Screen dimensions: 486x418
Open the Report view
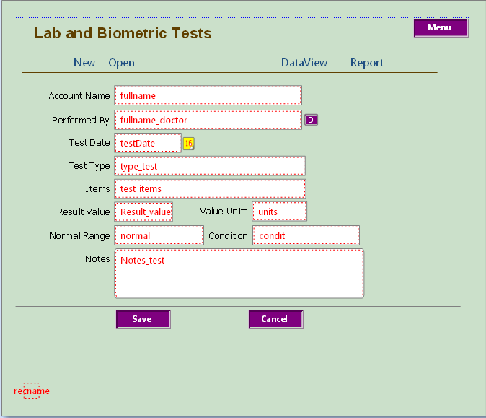pyautogui.click(x=367, y=63)
